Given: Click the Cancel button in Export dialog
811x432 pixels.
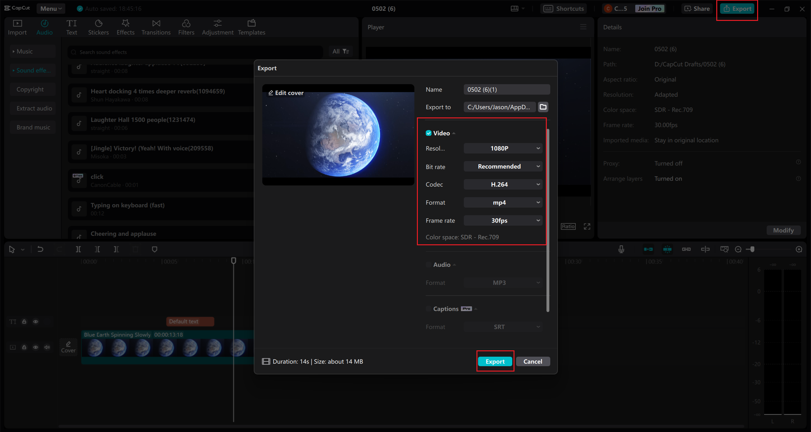Looking at the screenshot, I should (x=533, y=361).
